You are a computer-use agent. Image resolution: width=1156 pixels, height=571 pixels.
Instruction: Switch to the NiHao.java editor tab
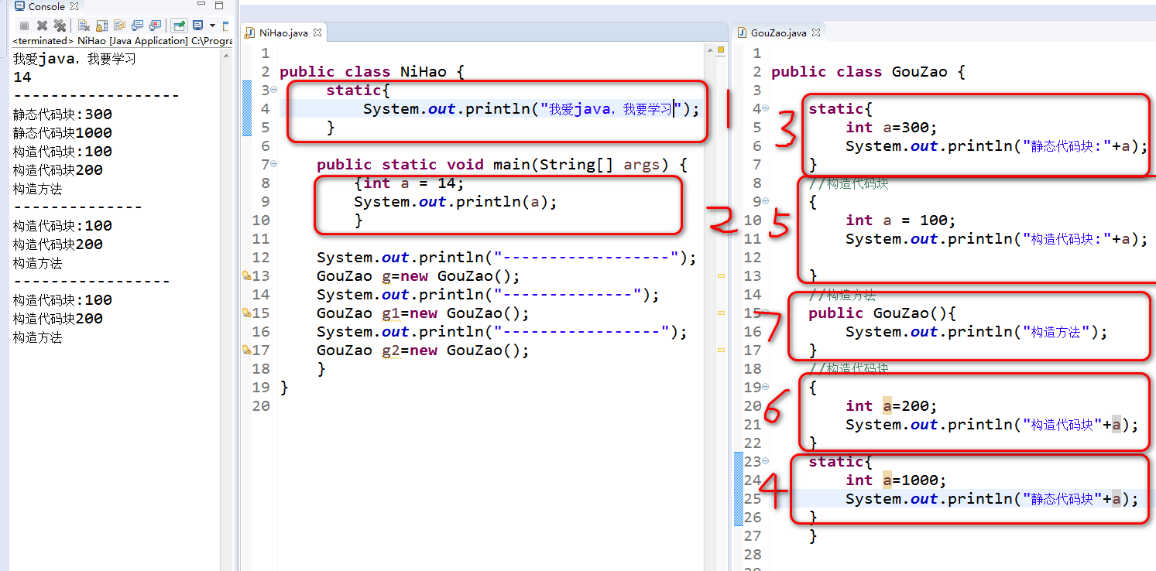pos(283,33)
